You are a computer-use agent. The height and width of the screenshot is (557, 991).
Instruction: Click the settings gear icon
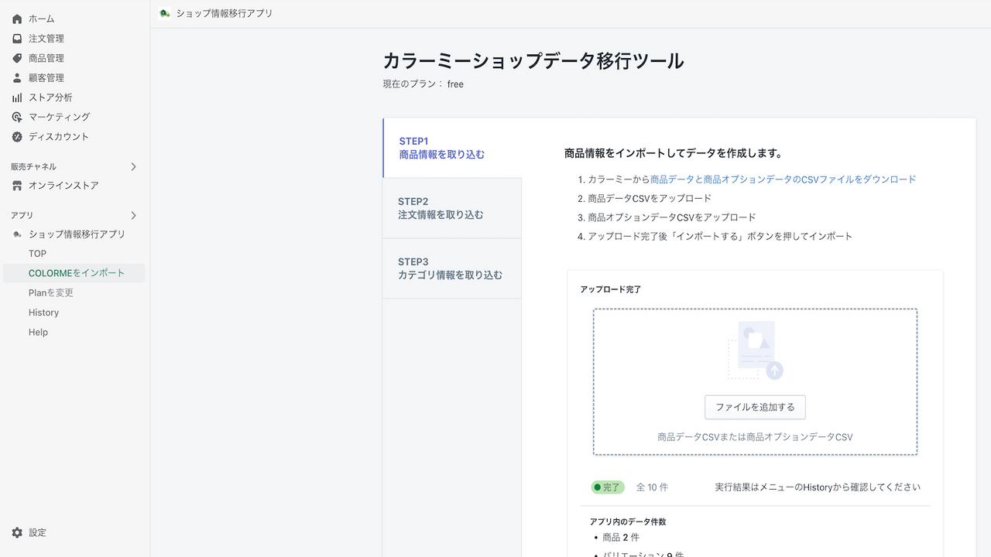tap(17, 532)
